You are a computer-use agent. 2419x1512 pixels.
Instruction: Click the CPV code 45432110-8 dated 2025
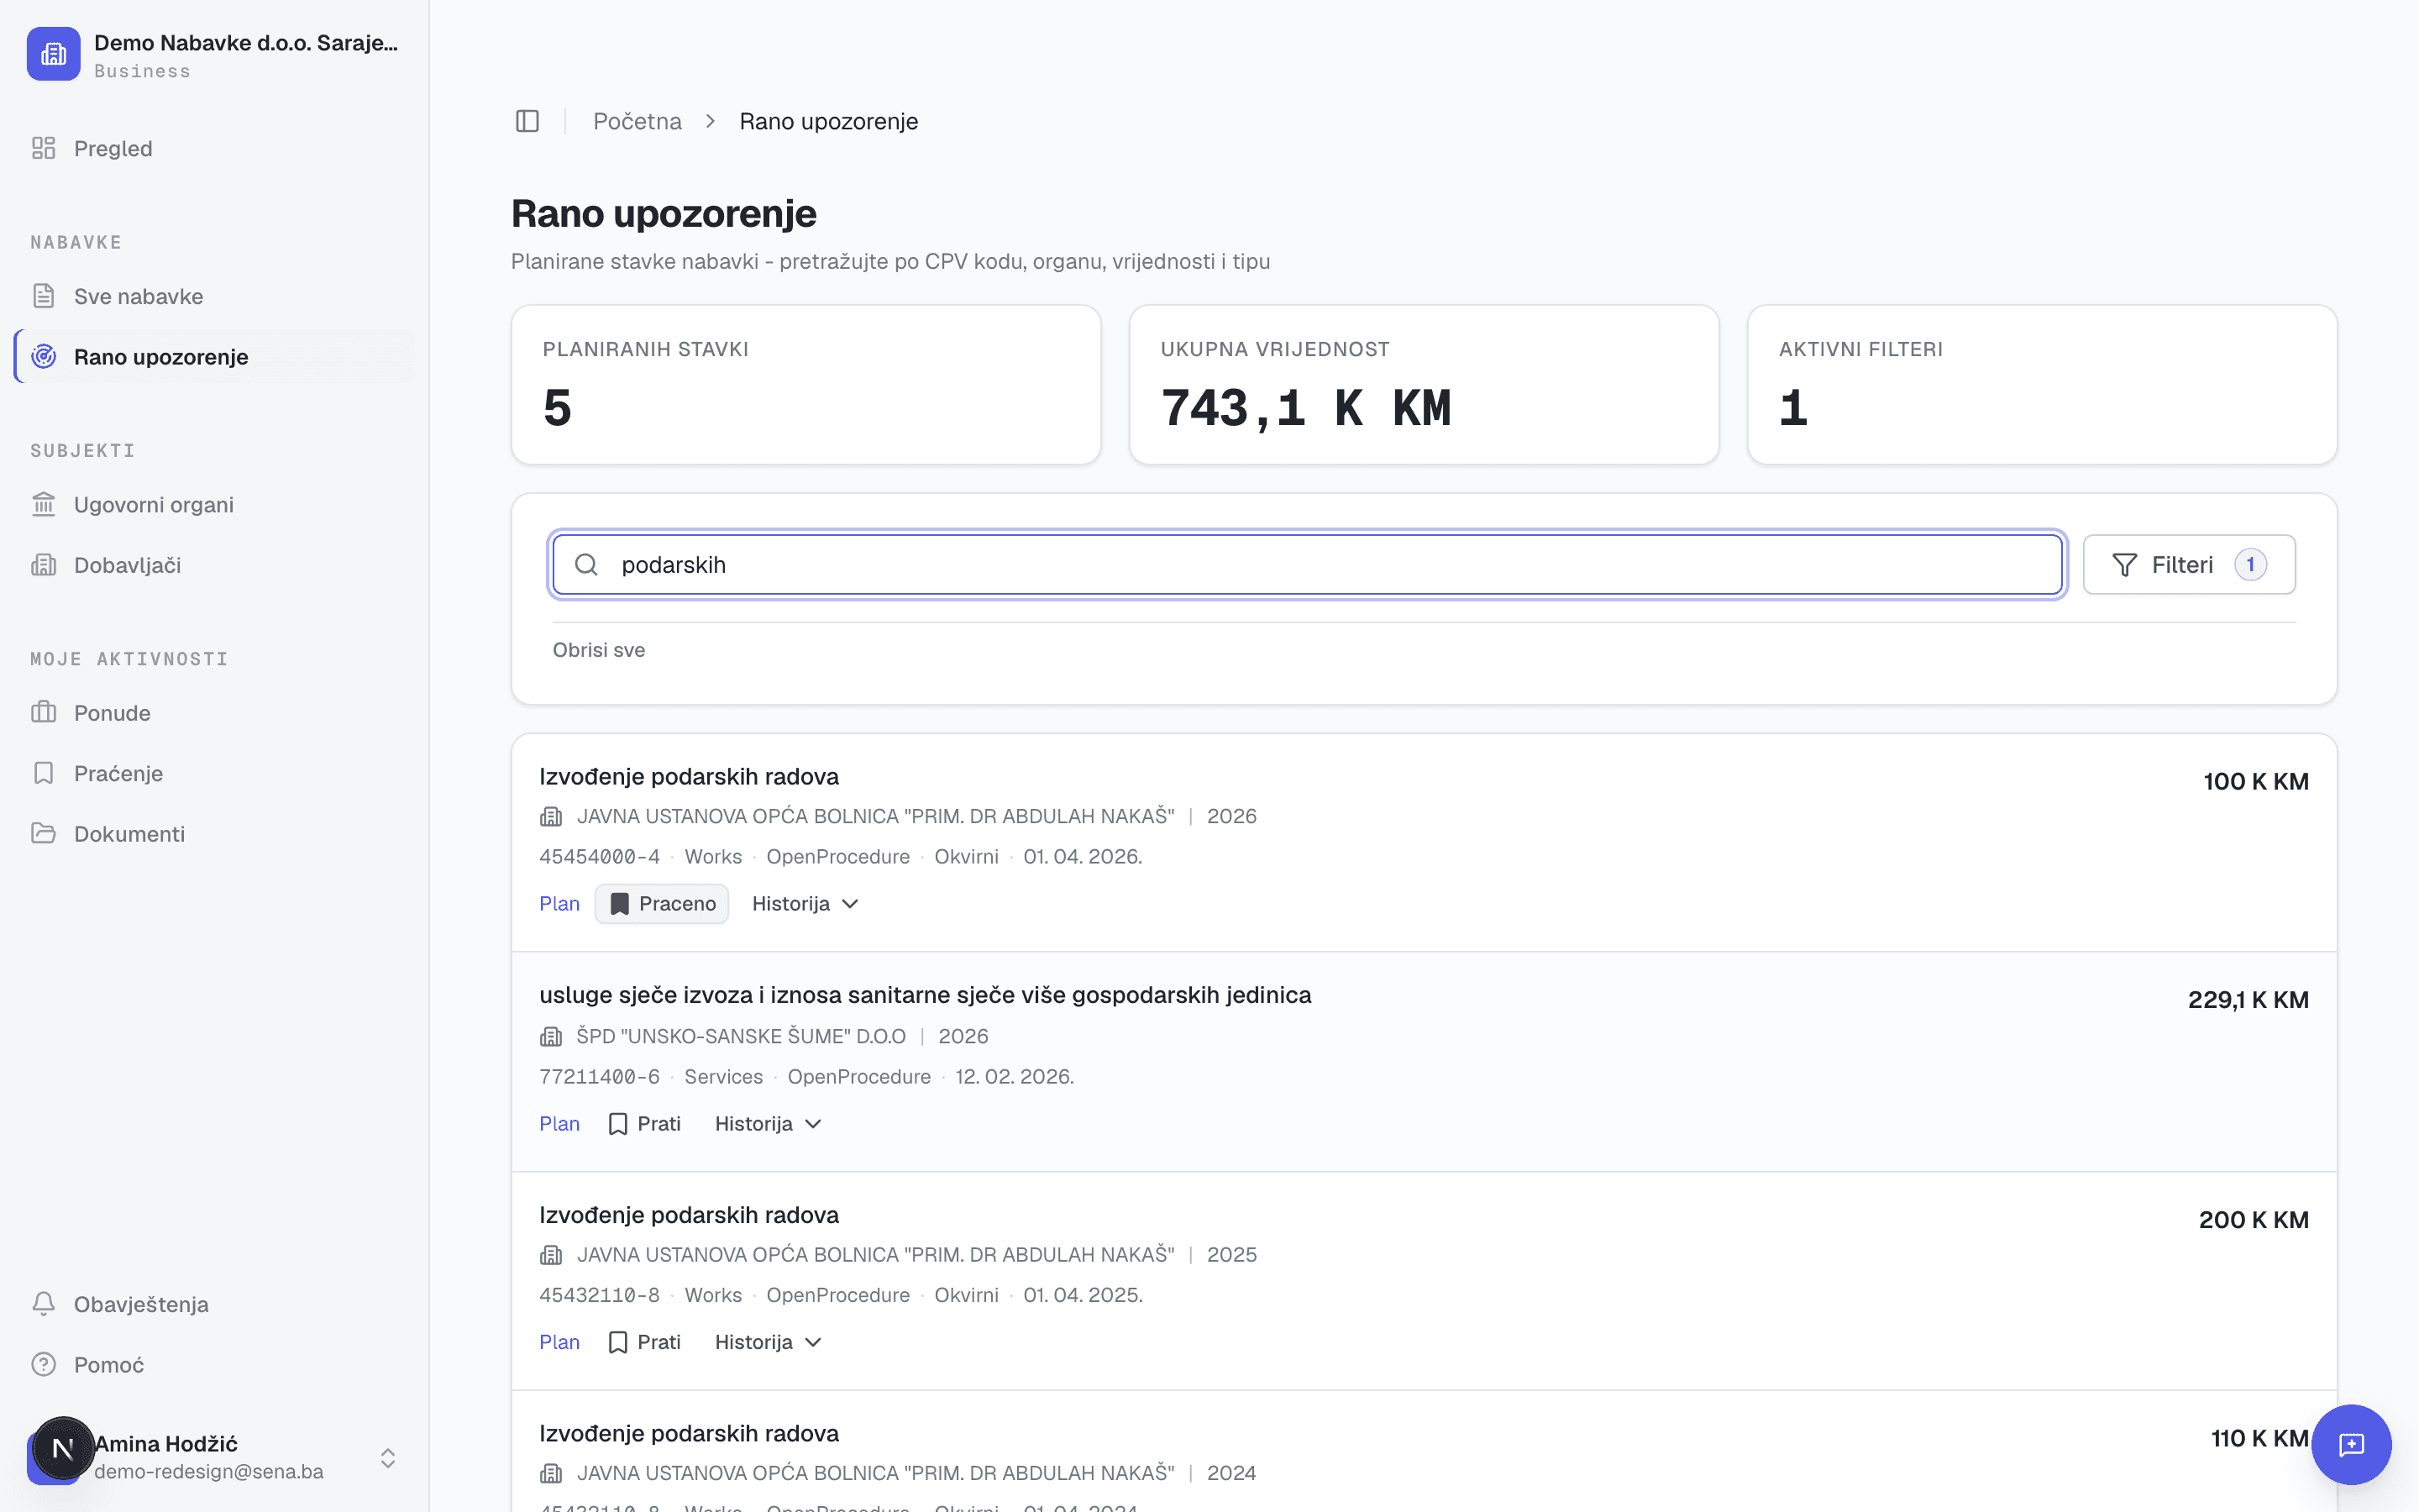point(600,1295)
